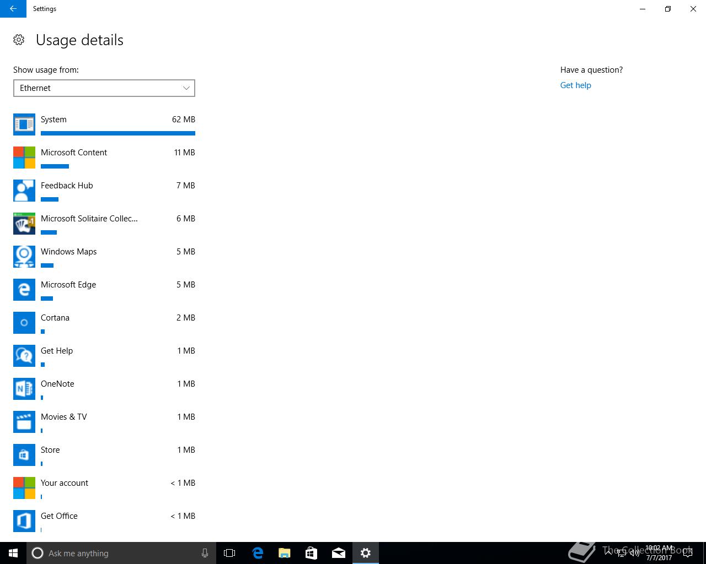Image resolution: width=706 pixels, height=564 pixels.
Task: Go back with the arrow button
Action: (x=13, y=9)
